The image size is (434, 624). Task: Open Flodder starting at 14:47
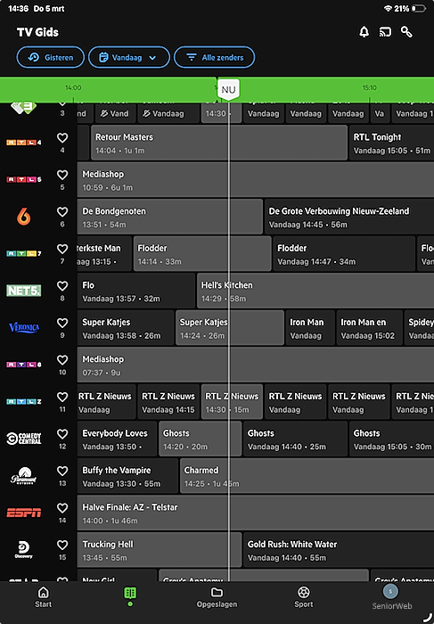click(344, 253)
